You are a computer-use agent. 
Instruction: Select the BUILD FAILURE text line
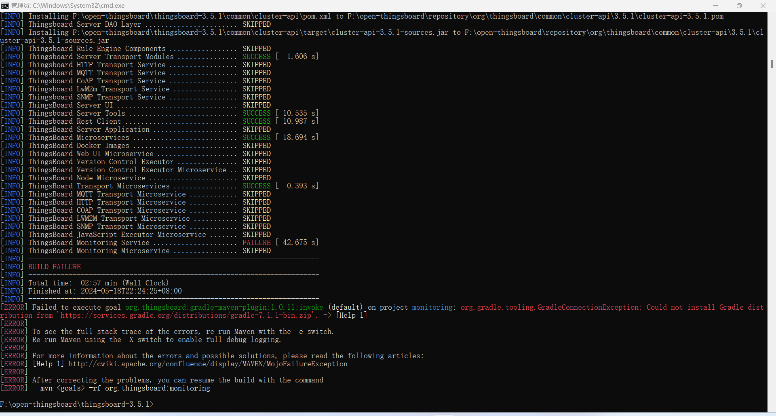coord(54,266)
